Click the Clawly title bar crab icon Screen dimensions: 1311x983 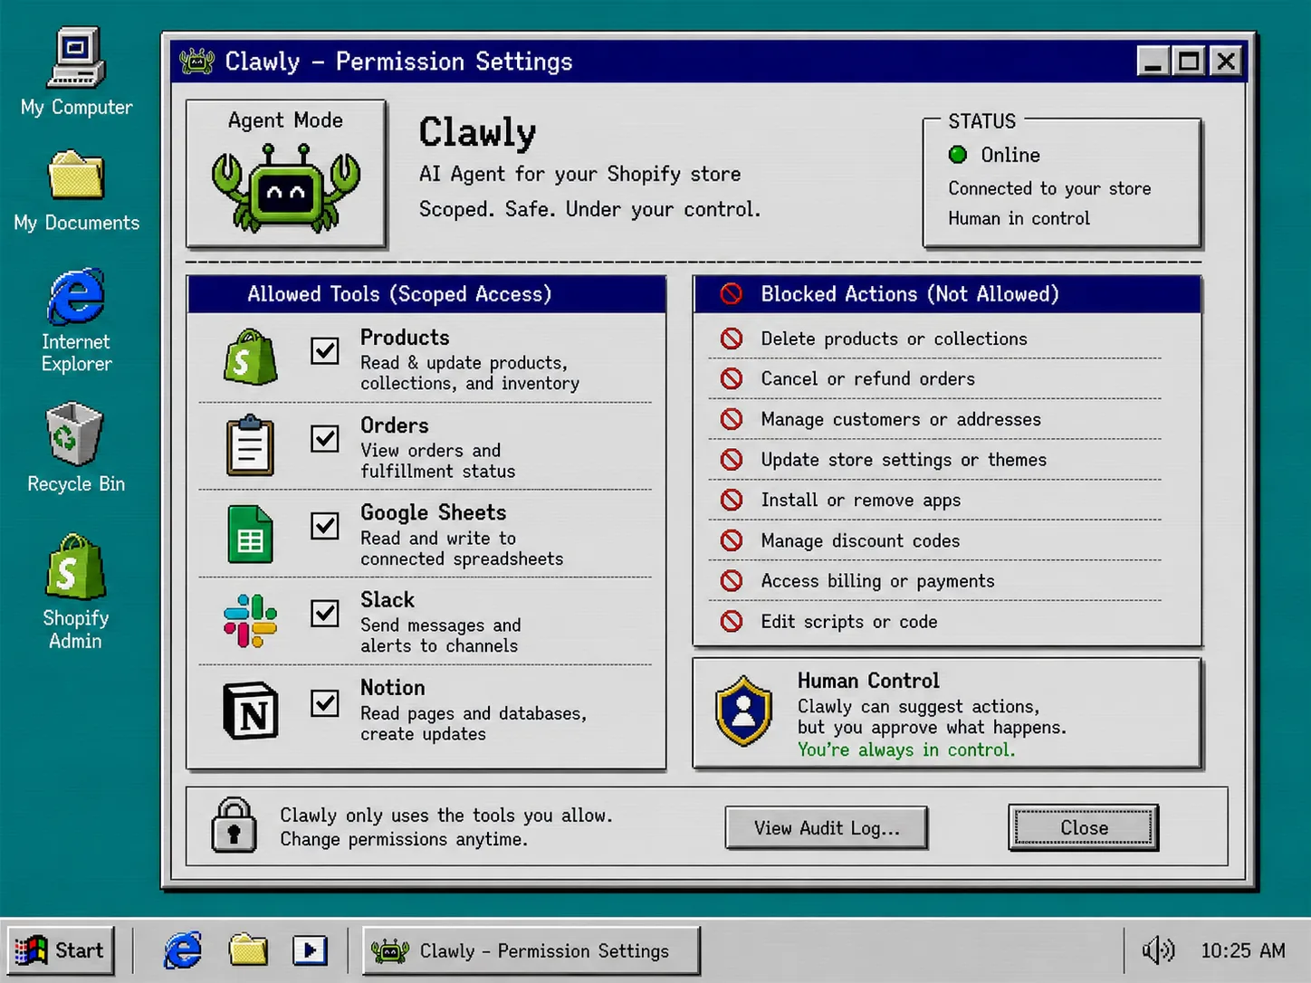pos(196,62)
